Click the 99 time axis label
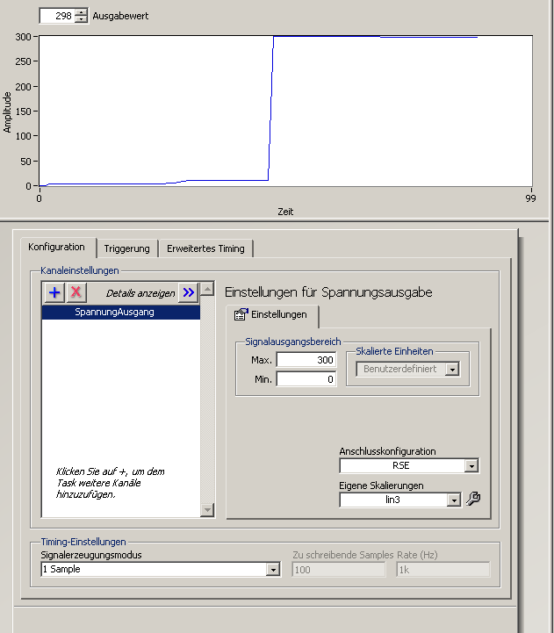 click(530, 198)
